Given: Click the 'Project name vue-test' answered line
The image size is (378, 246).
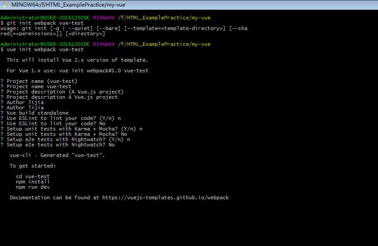Looking at the screenshot, I should point(36,86).
